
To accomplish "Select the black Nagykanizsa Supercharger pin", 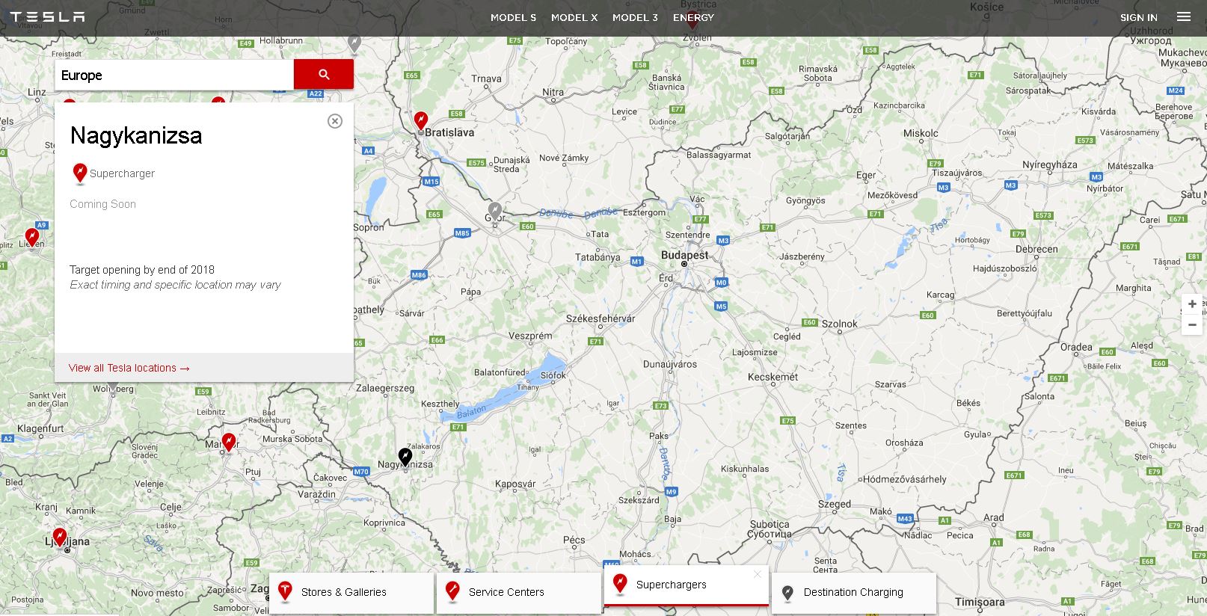I will (405, 455).
